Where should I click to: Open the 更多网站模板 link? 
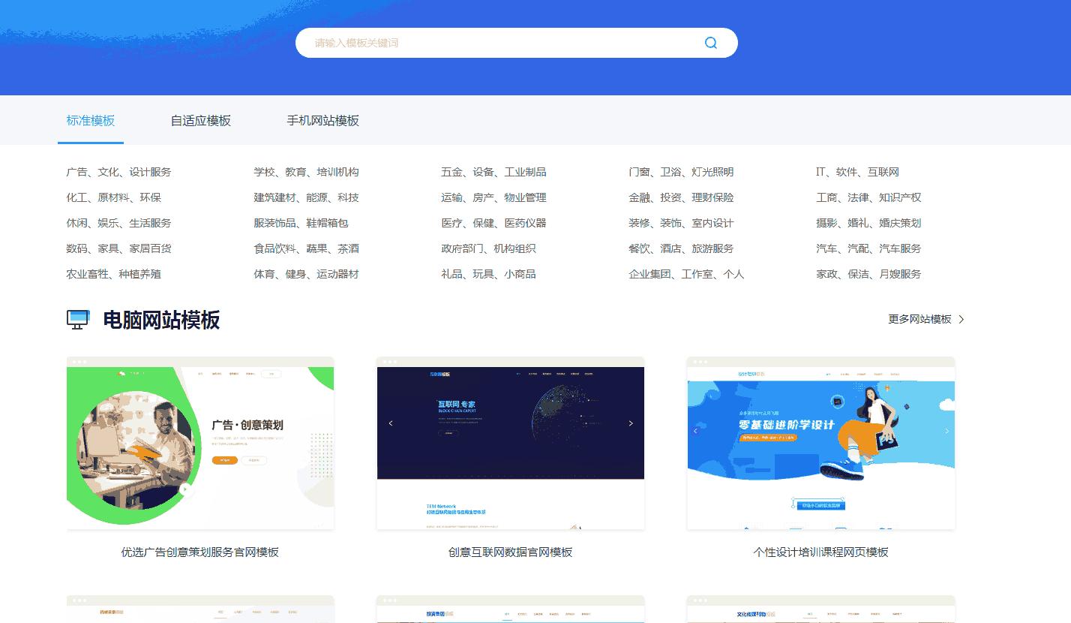coord(921,319)
